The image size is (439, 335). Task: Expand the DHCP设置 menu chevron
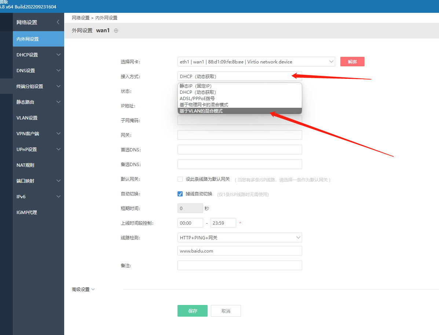click(x=59, y=55)
